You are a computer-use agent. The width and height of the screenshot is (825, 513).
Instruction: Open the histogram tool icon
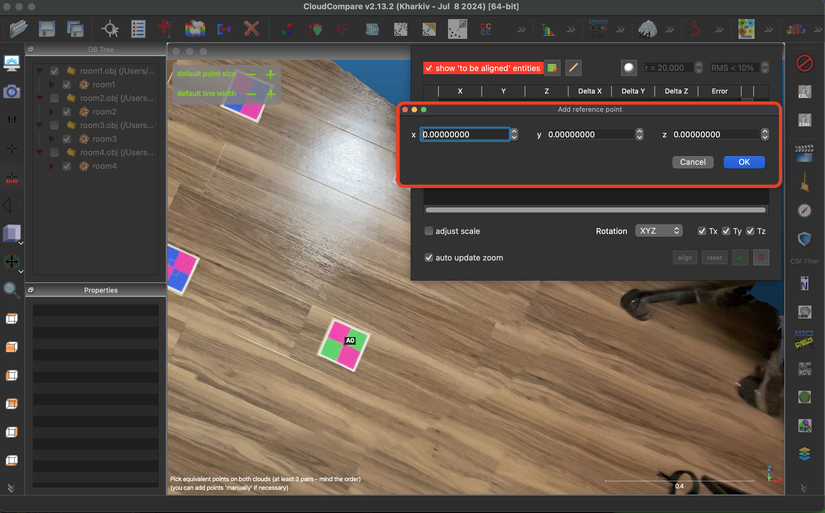tap(548, 30)
